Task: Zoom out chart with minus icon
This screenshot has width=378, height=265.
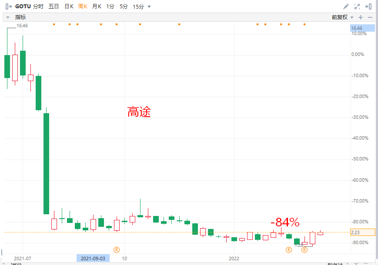Action: [370, 17]
